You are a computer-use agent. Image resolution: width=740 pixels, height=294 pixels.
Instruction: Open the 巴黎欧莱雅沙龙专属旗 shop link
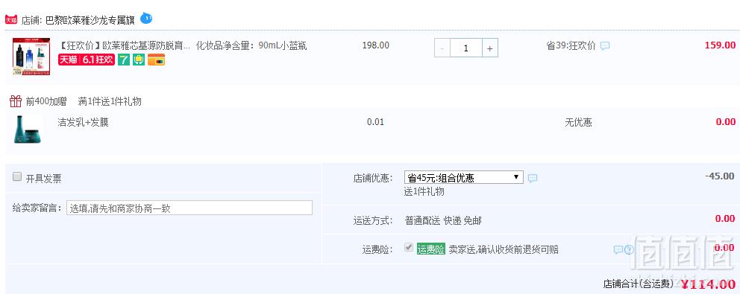click(x=90, y=20)
